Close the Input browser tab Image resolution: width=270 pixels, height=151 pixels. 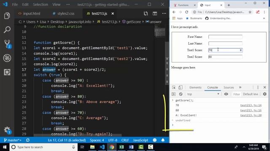click(221, 5)
